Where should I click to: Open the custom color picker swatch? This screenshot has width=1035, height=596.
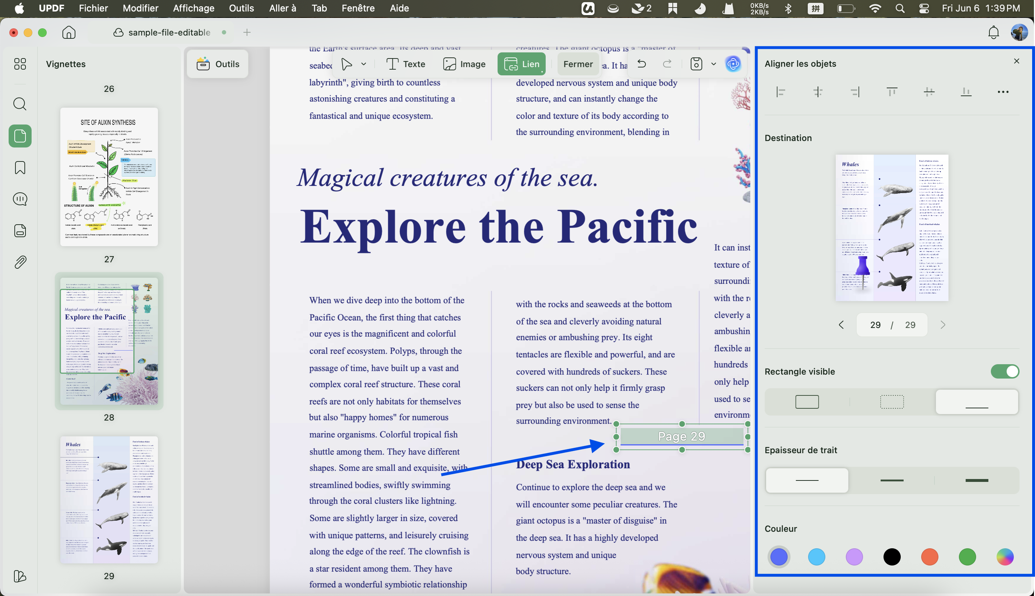pos(1005,557)
